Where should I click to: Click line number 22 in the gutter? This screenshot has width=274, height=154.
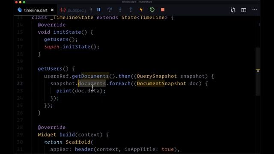[20, 83]
